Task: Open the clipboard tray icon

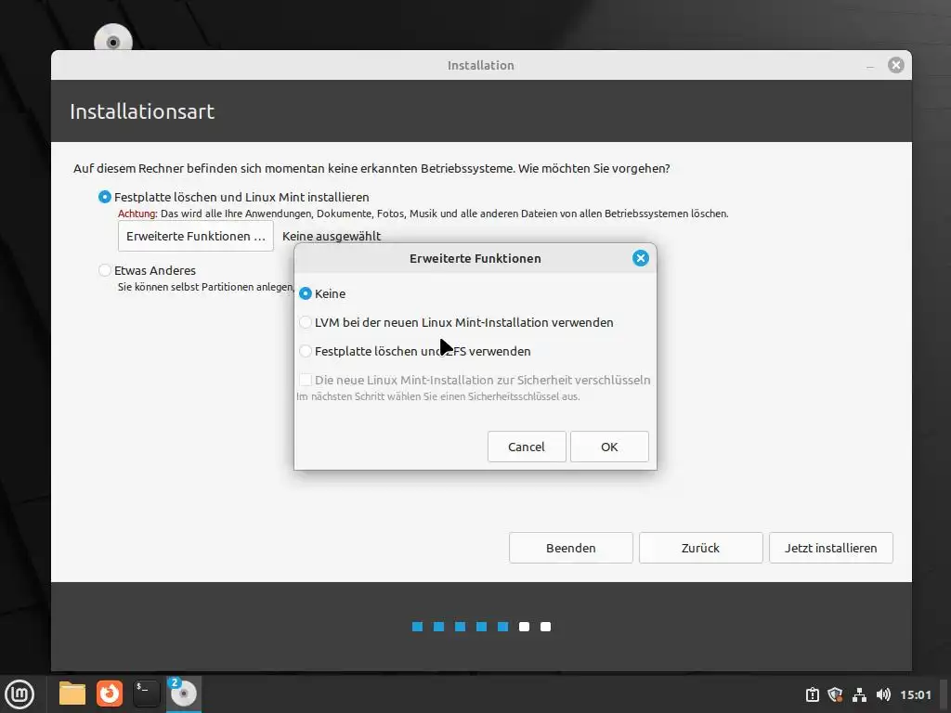Action: click(x=812, y=694)
